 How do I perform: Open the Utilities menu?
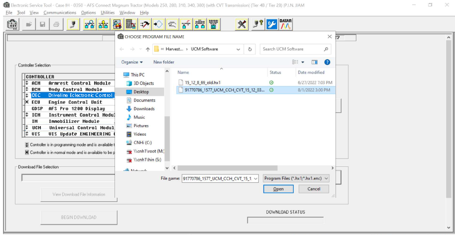pyautogui.click(x=108, y=12)
